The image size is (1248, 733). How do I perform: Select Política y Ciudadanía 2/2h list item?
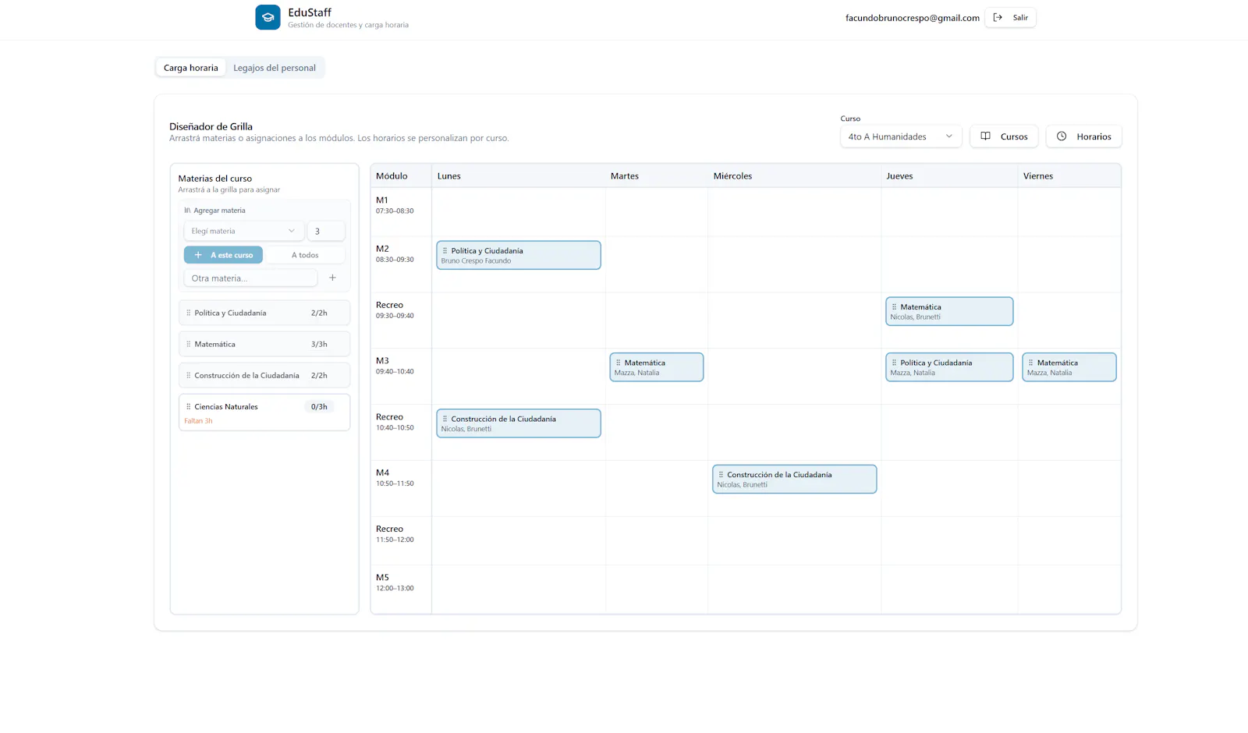point(264,313)
